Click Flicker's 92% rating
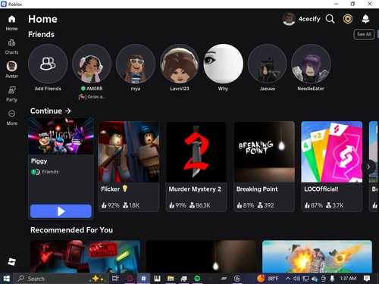 (x=111, y=205)
